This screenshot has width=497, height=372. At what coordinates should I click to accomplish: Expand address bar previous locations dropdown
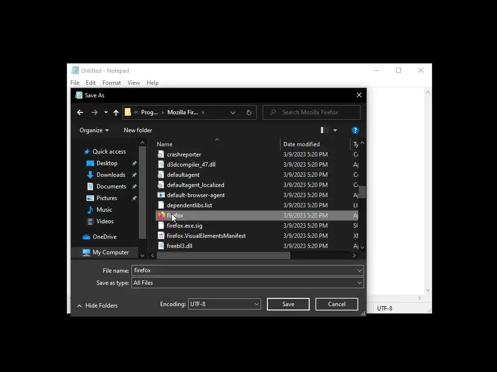click(x=233, y=112)
